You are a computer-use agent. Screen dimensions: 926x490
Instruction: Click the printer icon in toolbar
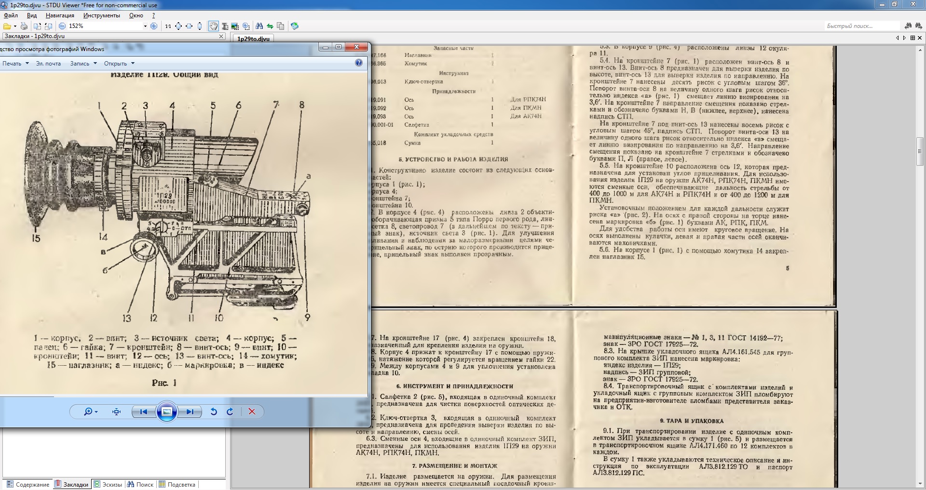click(x=24, y=26)
